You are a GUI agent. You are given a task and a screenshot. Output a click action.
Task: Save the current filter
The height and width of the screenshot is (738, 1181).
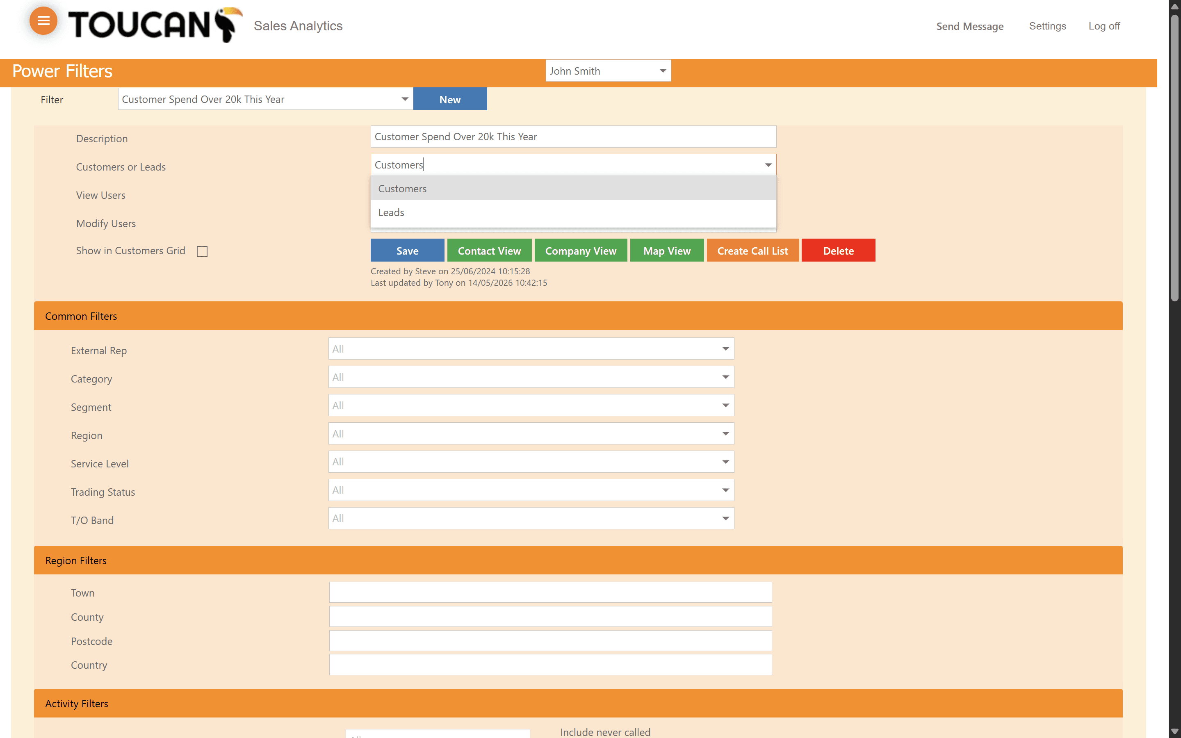point(408,251)
